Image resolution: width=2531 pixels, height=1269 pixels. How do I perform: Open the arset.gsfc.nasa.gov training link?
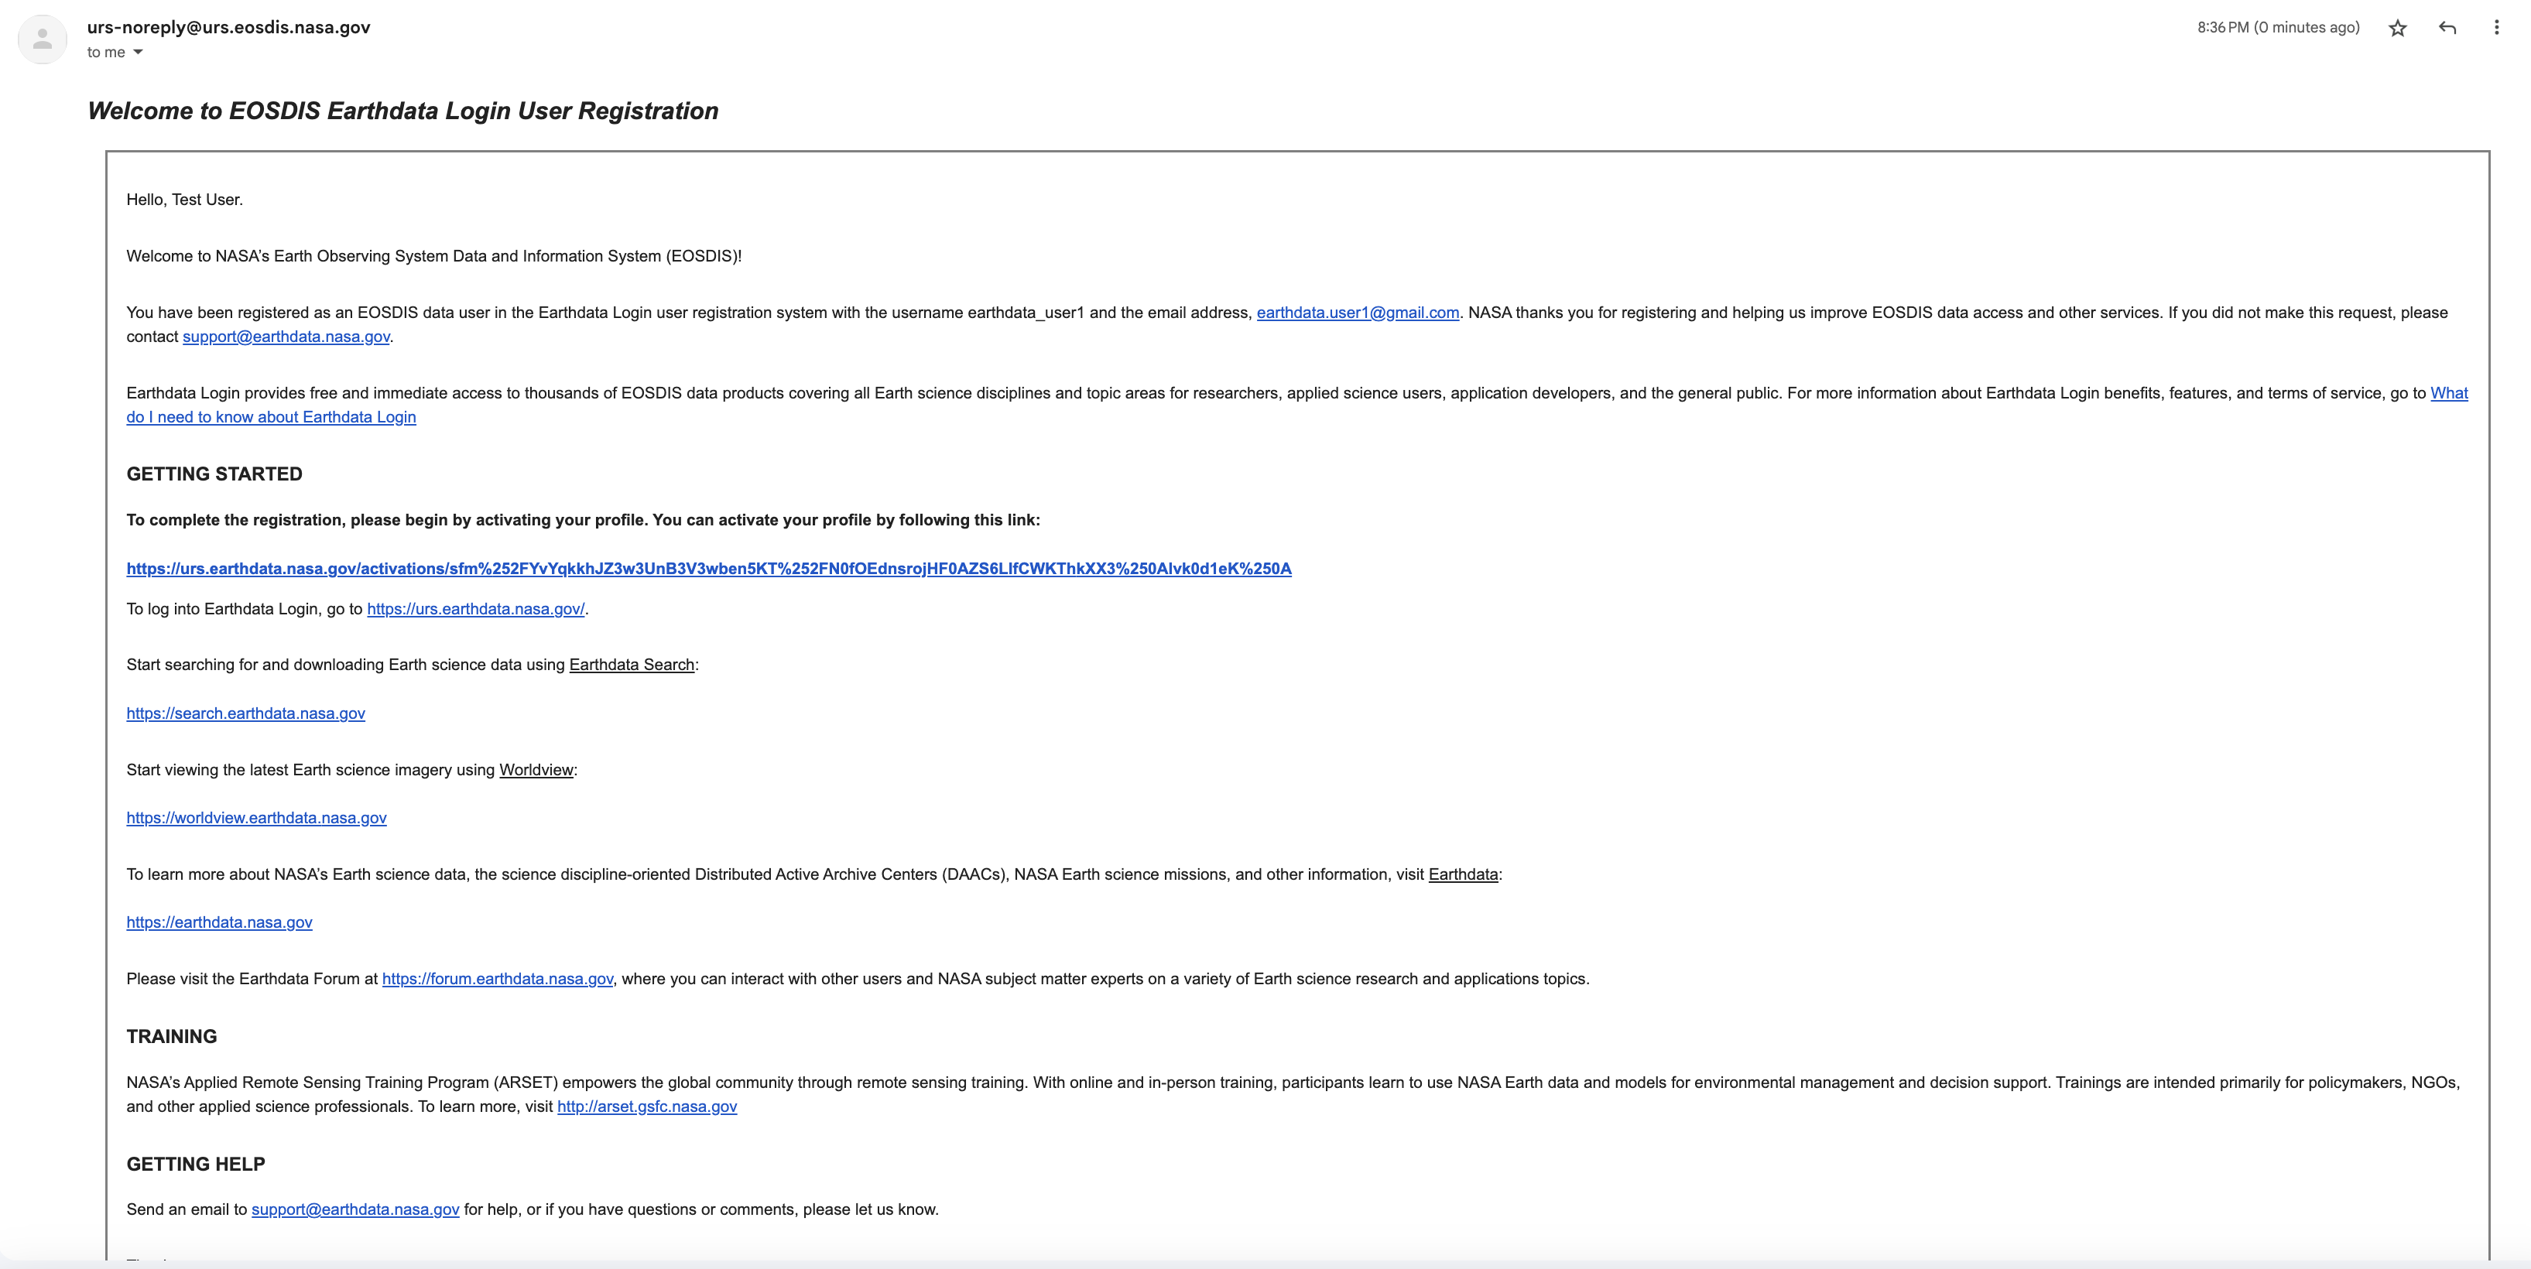[x=646, y=1107]
